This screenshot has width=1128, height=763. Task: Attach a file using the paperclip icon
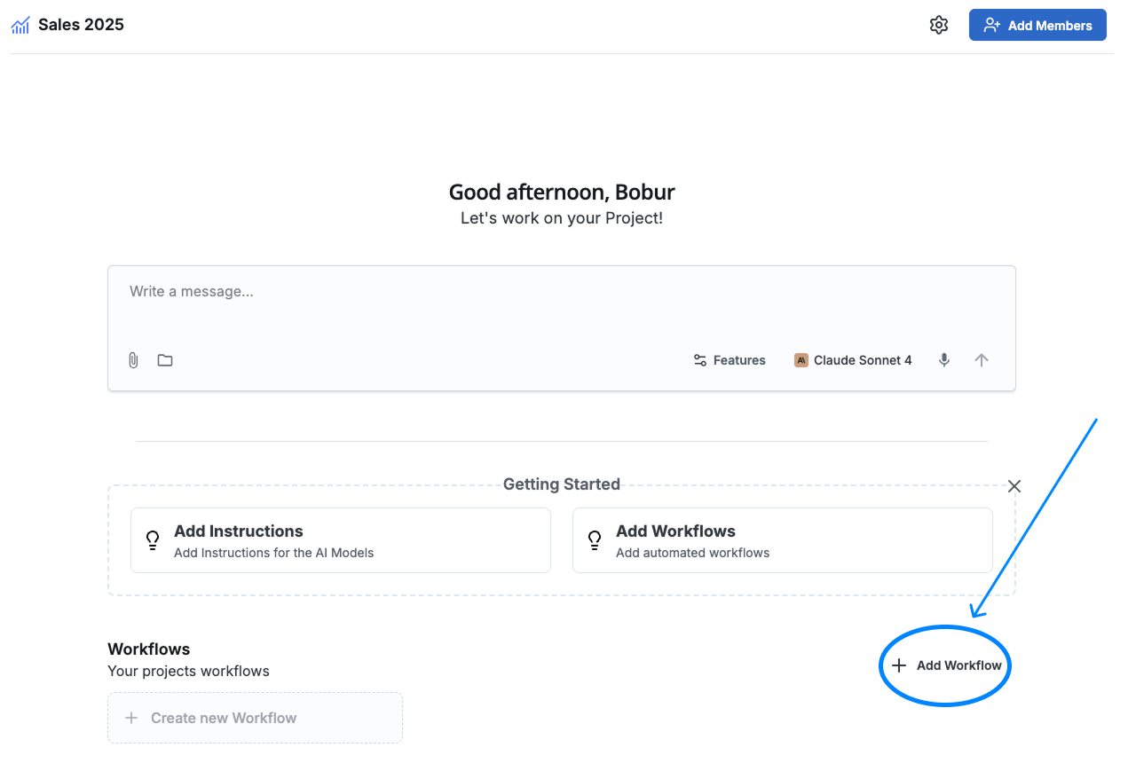point(133,360)
